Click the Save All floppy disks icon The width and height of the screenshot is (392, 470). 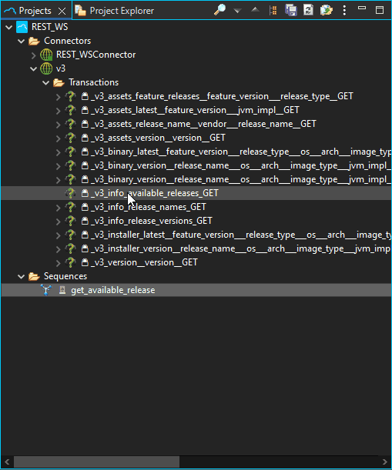(x=291, y=10)
